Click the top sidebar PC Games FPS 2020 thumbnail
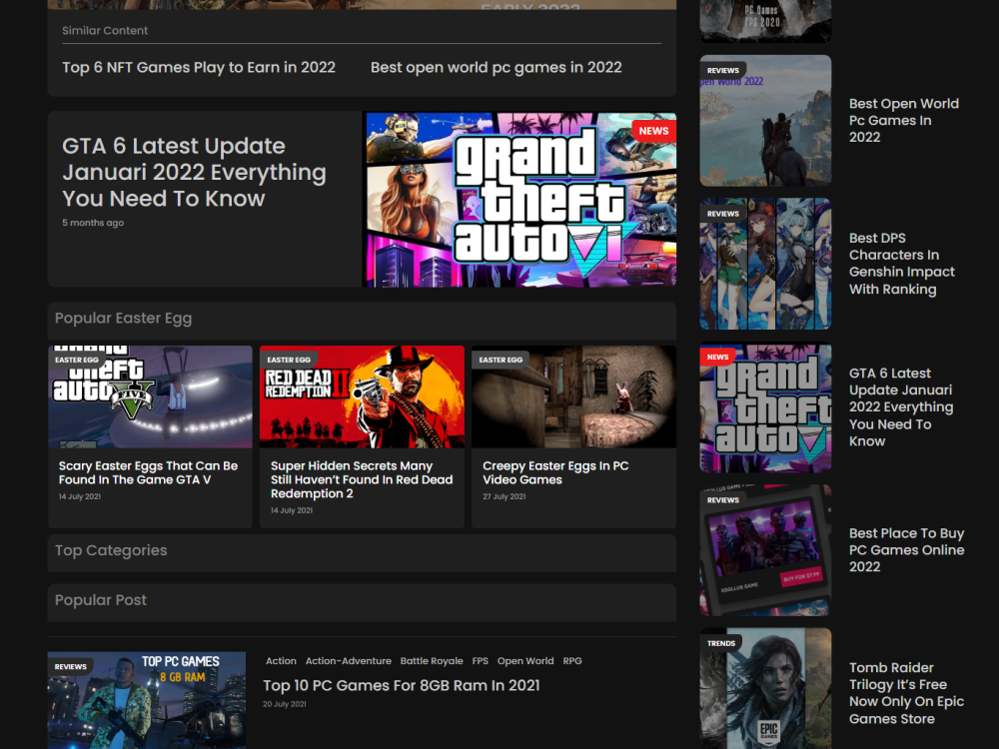 [766, 21]
